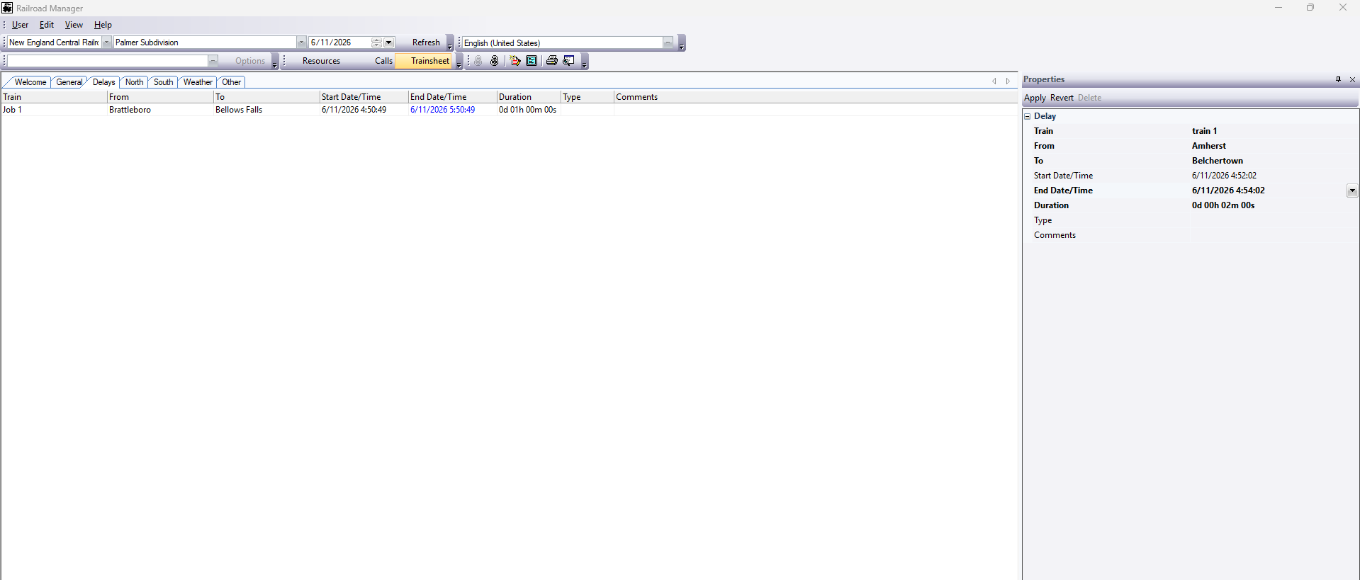Click the print preview monitor icon
This screenshot has height=580, width=1360.
(x=568, y=61)
